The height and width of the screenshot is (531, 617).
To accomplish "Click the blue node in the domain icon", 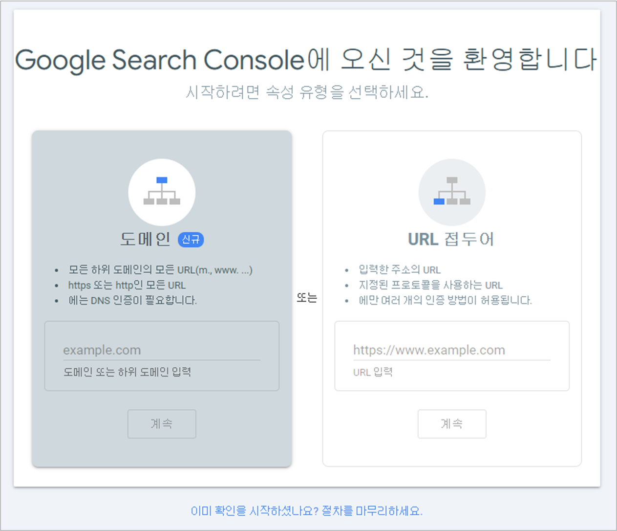I will click(x=162, y=180).
